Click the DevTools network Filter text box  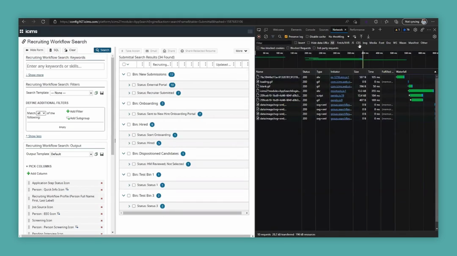coord(274,43)
